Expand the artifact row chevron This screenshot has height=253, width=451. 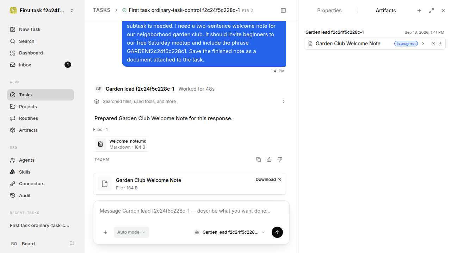point(423,44)
